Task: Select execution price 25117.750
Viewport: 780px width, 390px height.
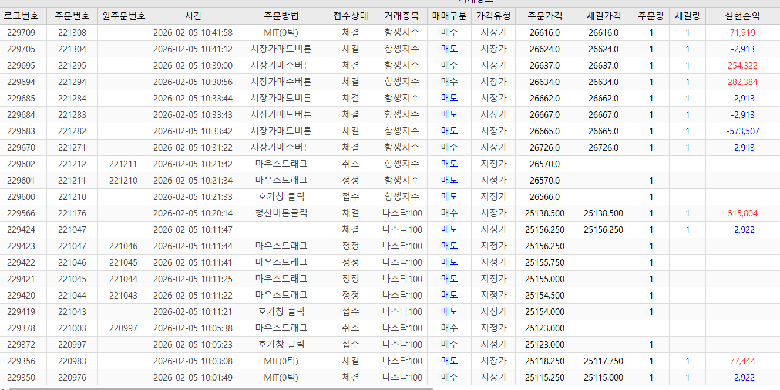Action: point(603,361)
